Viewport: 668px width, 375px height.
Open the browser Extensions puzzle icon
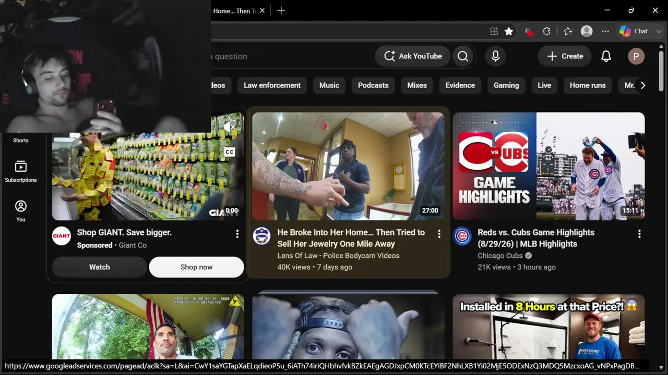(x=546, y=31)
